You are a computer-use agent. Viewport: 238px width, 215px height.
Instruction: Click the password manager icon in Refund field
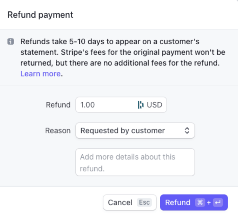coord(140,105)
